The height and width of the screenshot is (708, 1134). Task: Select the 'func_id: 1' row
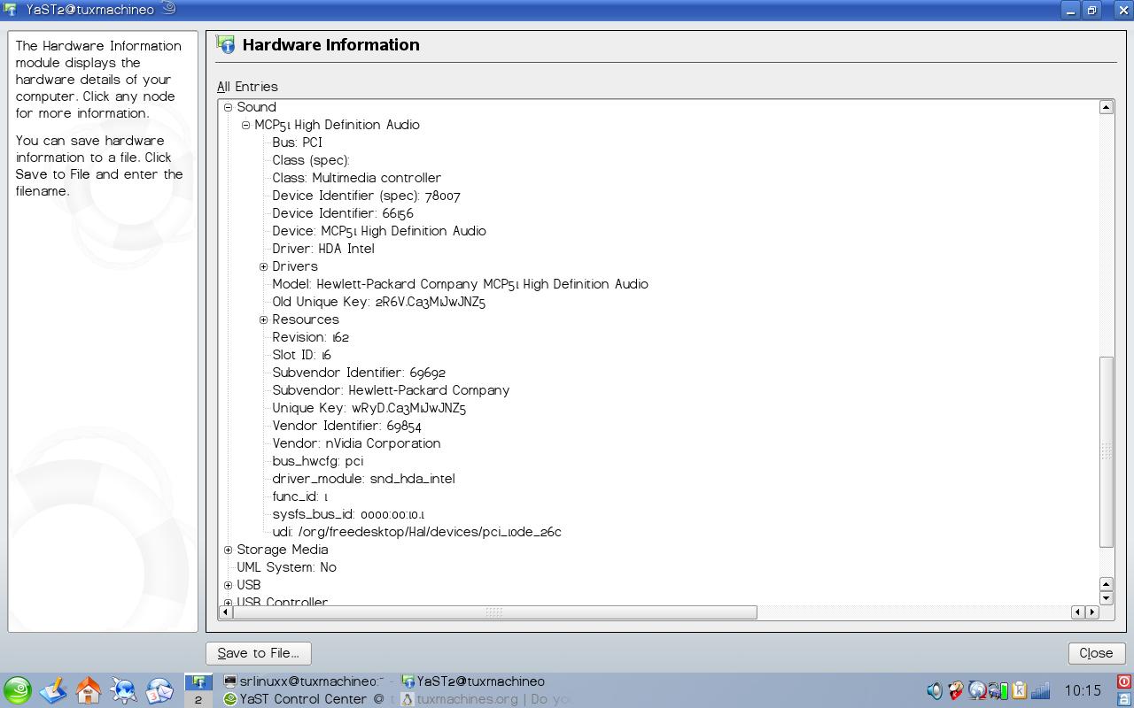[x=299, y=496]
